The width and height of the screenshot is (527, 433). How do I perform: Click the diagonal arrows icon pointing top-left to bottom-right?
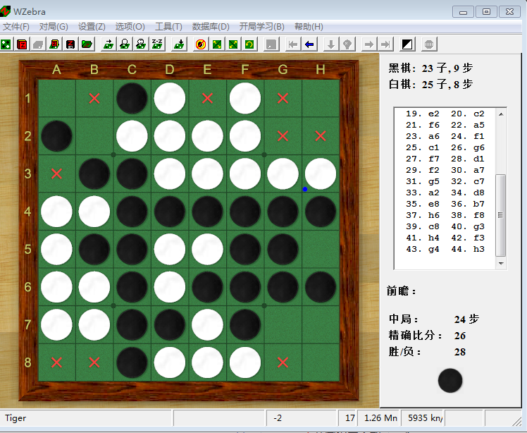[x=217, y=44]
